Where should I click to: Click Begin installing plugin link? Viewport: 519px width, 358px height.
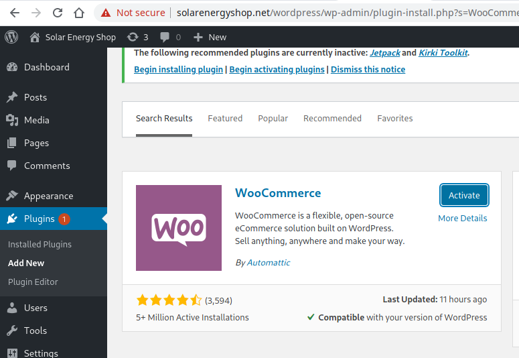click(x=178, y=70)
